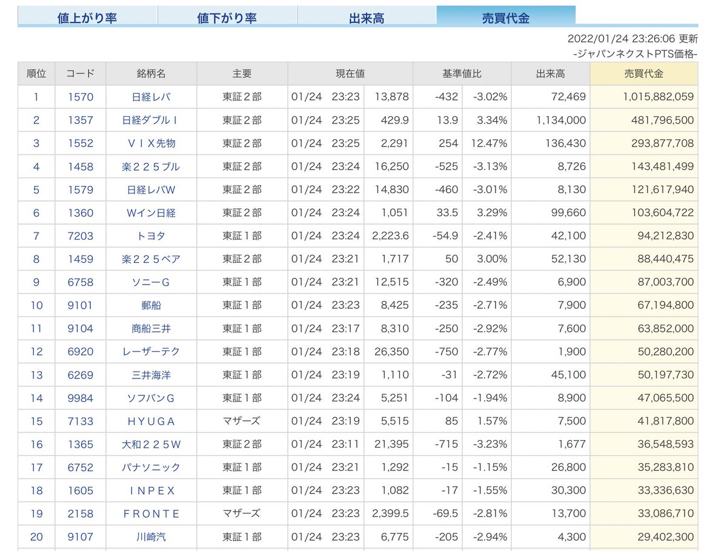Click stock code 7203
Image resolution: width=727 pixels, height=551 pixels.
click(x=81, y=236)
